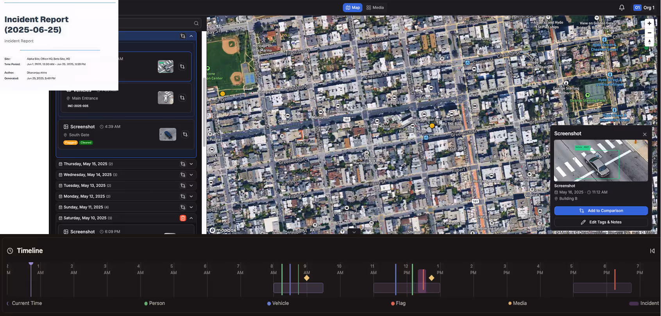Compare items from Tuesday, May 13, 2025
This screenshot has width=661, height=316.
coord(183,185)
